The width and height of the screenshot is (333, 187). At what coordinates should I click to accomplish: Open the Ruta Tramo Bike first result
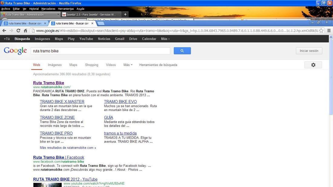click(x=48, y=83)
